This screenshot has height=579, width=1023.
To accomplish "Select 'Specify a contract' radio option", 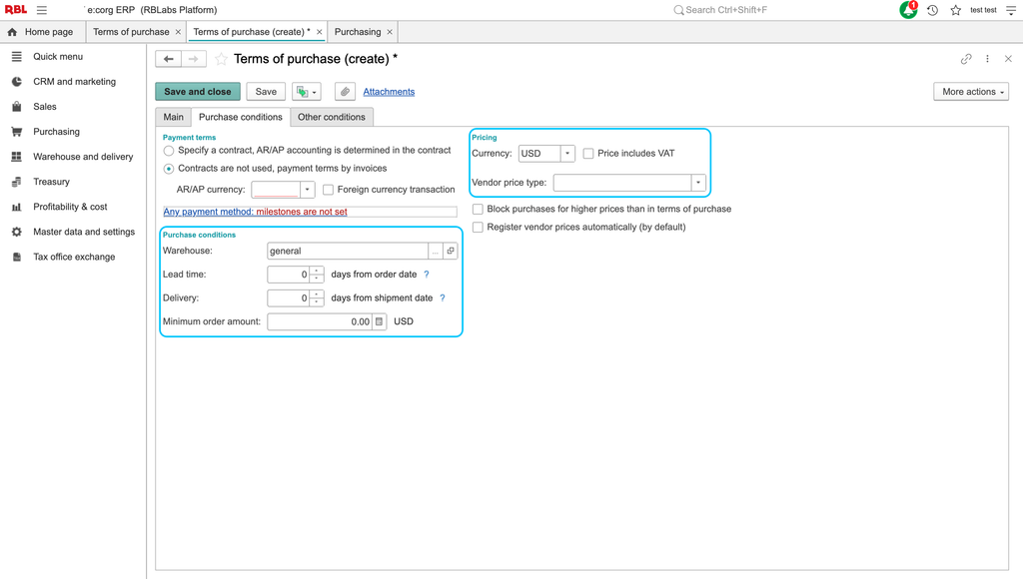I will point(169,151).
